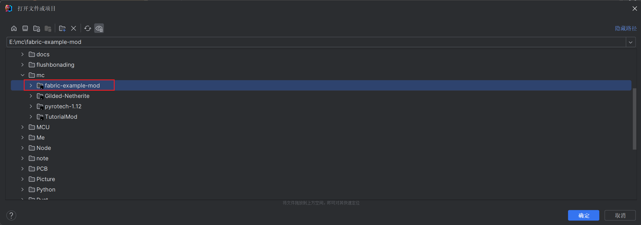Collapse the mc folder
This screenshot has height=225, width=641.
[23, 75]
